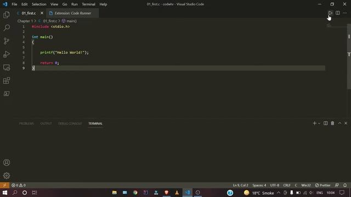Show hidden system tray icons
This screenshot has width=351, height=197.
279,193
